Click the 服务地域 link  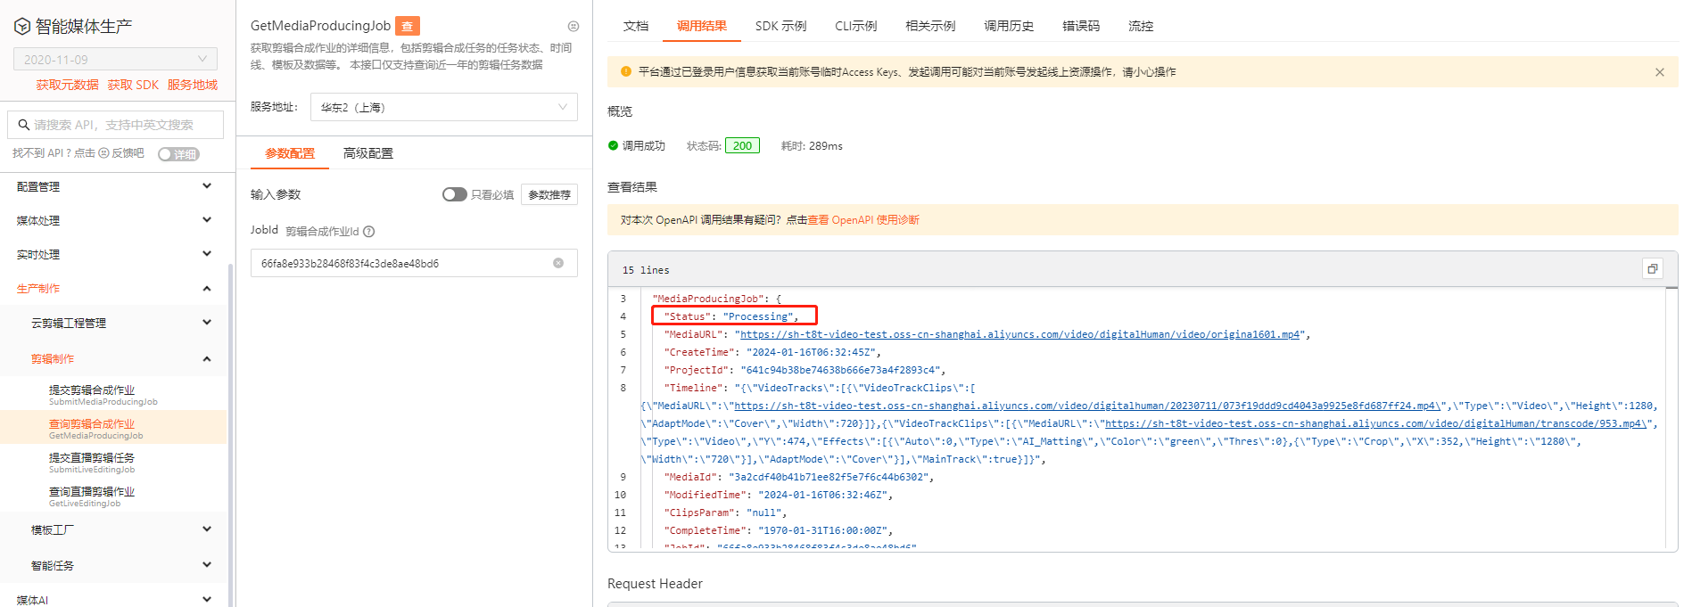193,85
